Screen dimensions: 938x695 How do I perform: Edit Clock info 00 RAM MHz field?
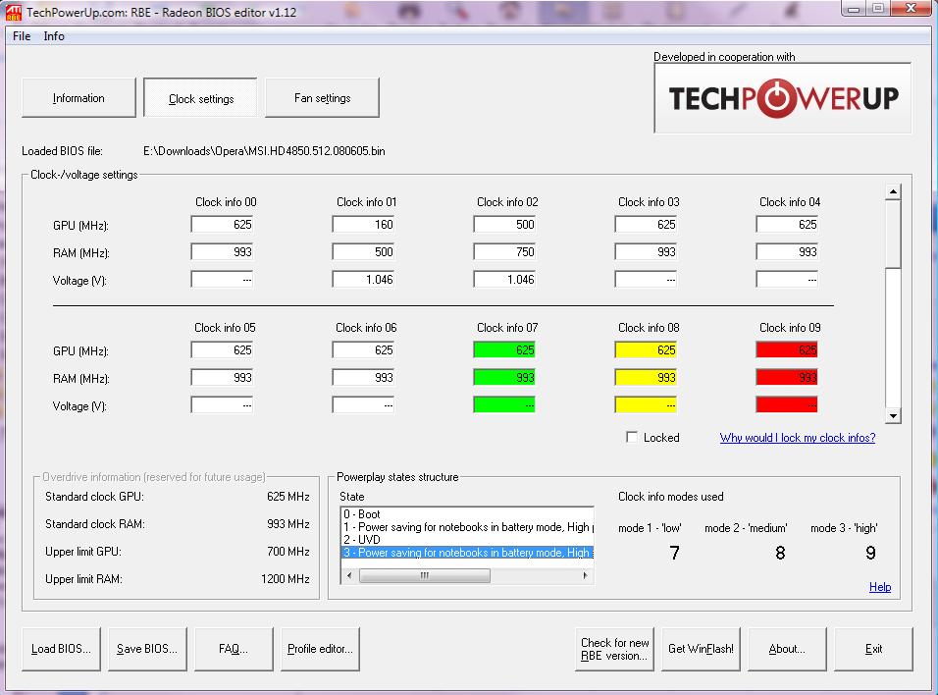pyautogui.click(x=222, y=252)
